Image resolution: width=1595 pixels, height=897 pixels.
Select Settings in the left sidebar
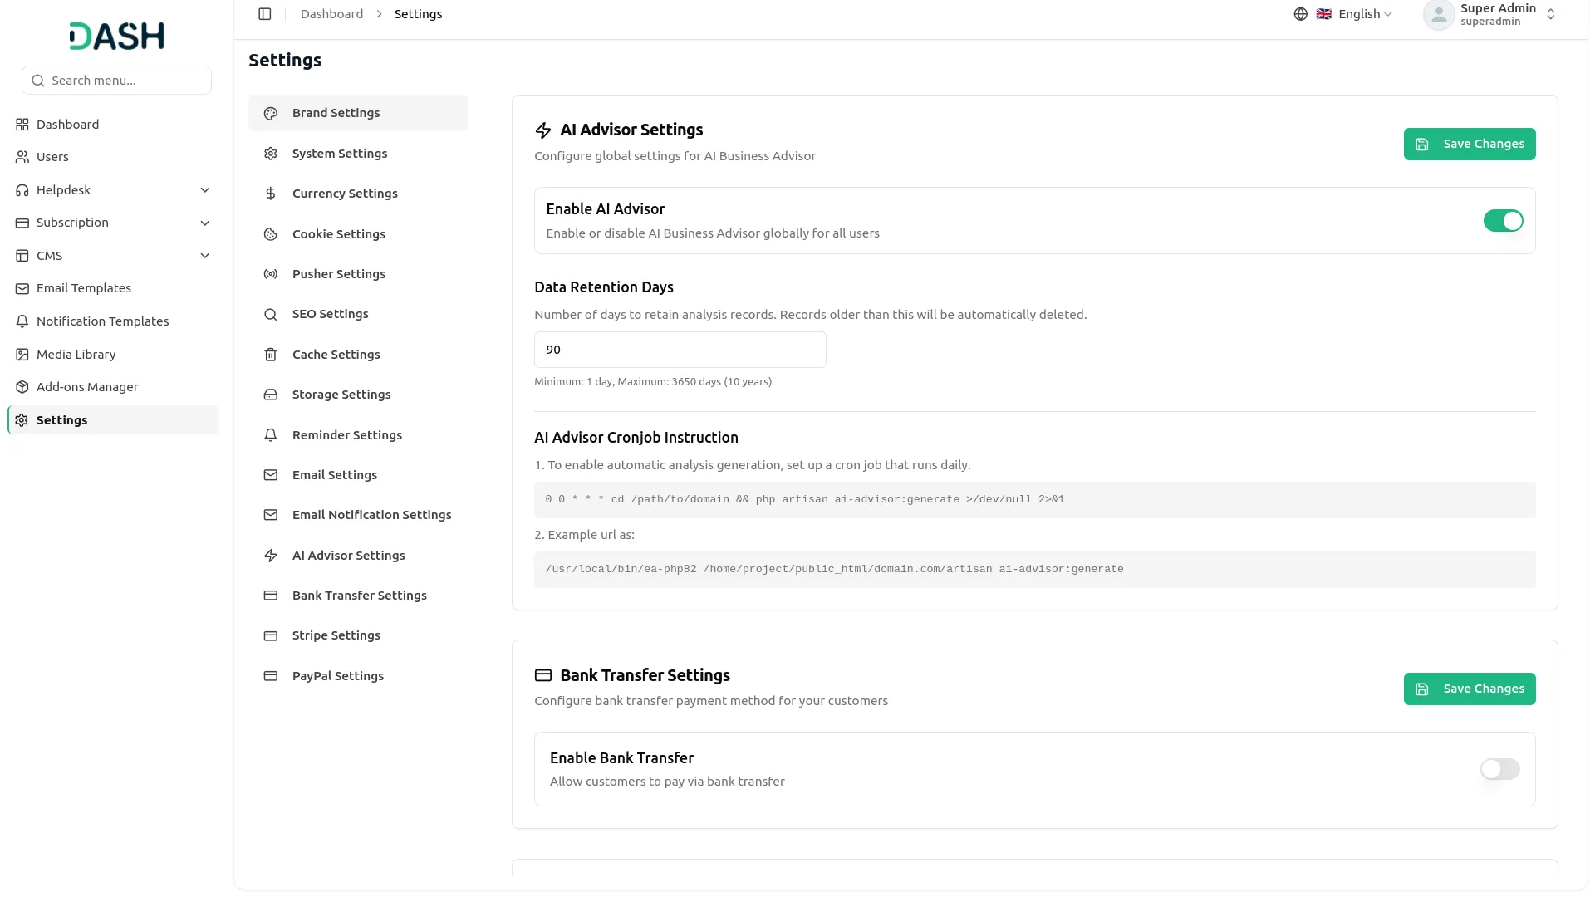pyautogui.click(x=113, y=420)
